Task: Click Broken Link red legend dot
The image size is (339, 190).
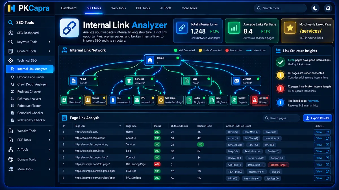Action: pyautogui.click(x=227, y=50)
